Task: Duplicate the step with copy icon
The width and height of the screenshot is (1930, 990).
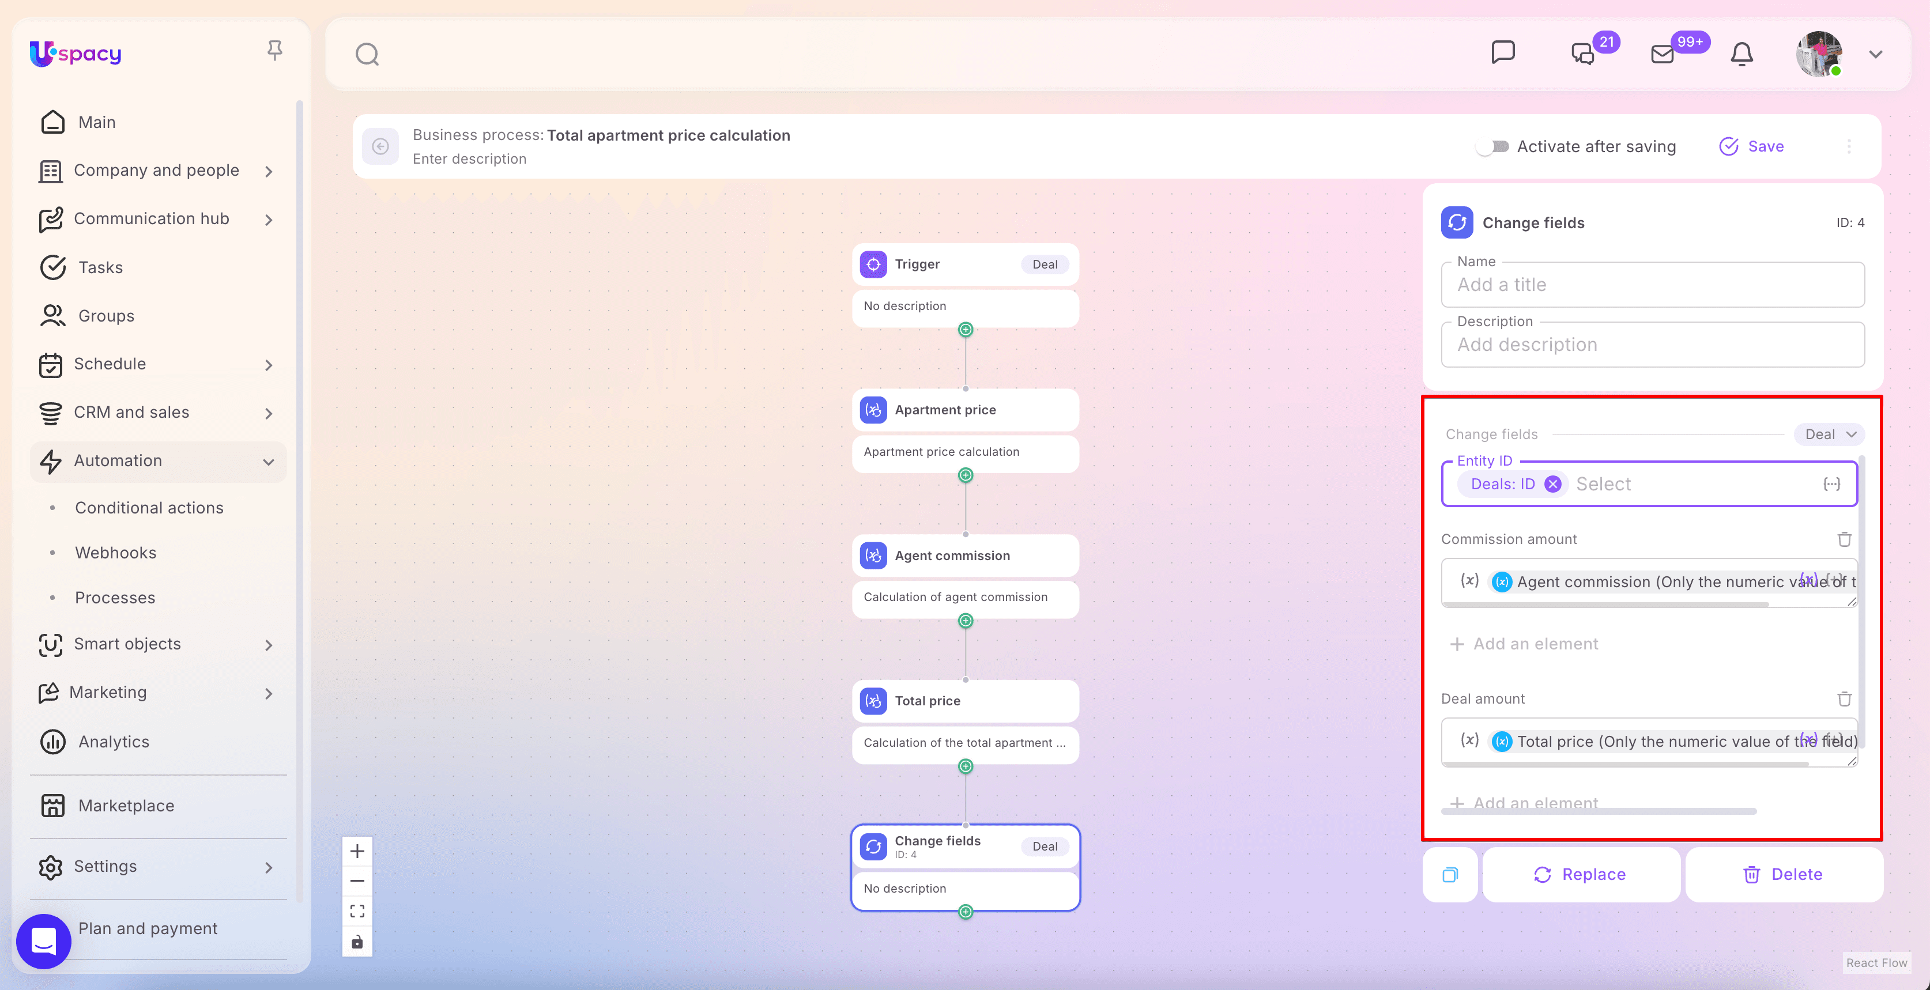Action: 1450,875
